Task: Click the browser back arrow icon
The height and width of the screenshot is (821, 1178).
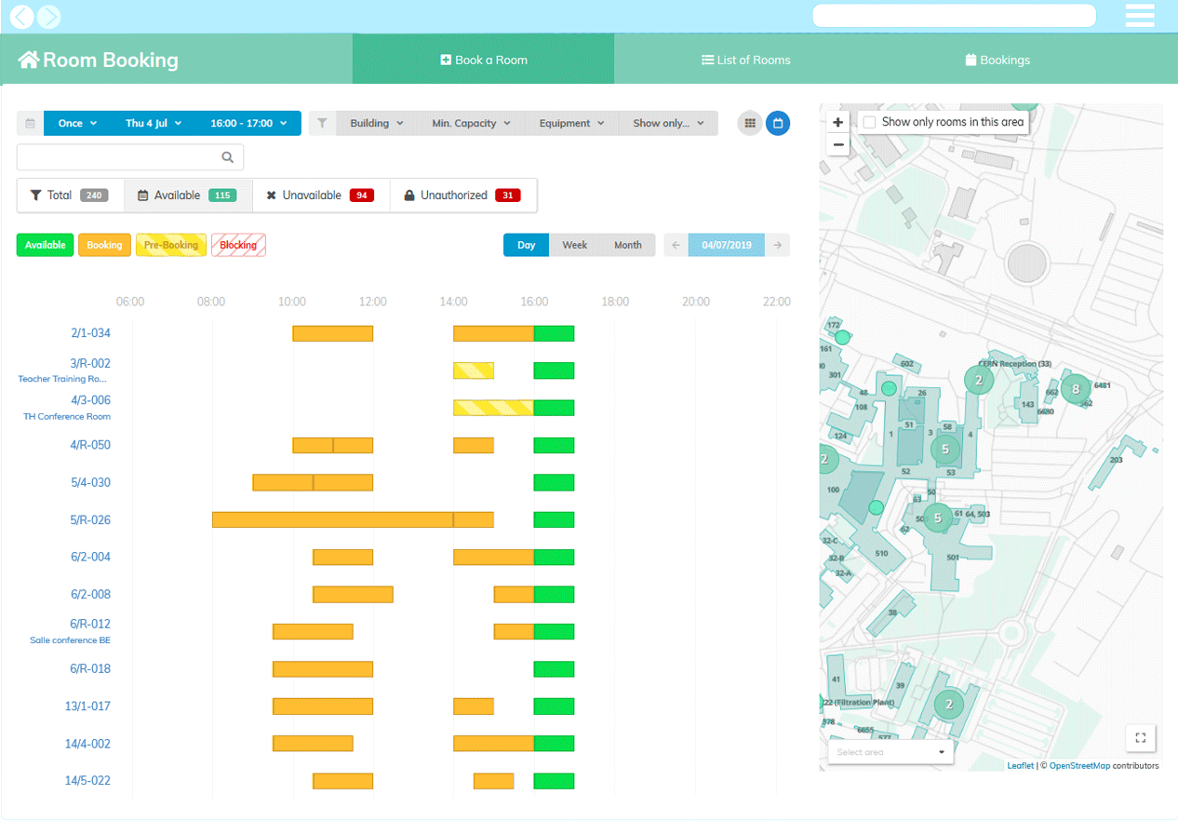Action: point(21,16)
